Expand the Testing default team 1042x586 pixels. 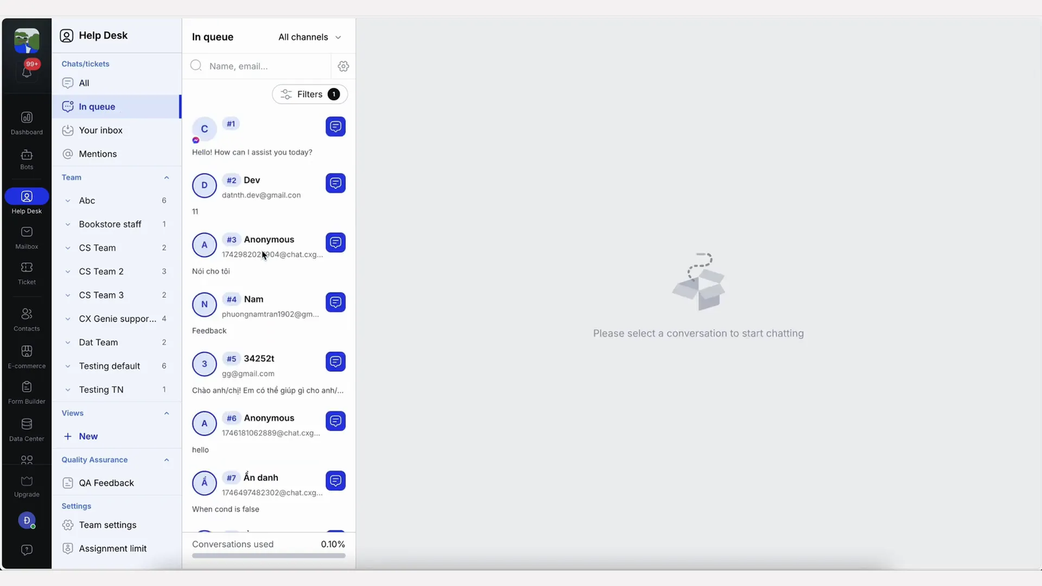click(68, 366)
